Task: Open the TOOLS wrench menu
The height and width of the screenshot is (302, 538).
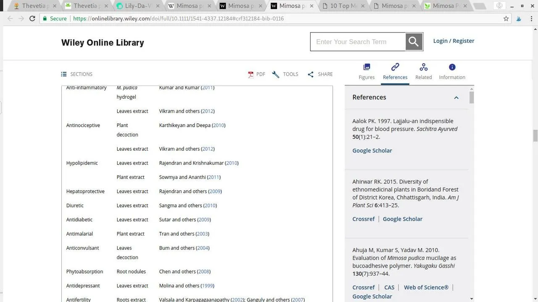Action: pos(285,74)
